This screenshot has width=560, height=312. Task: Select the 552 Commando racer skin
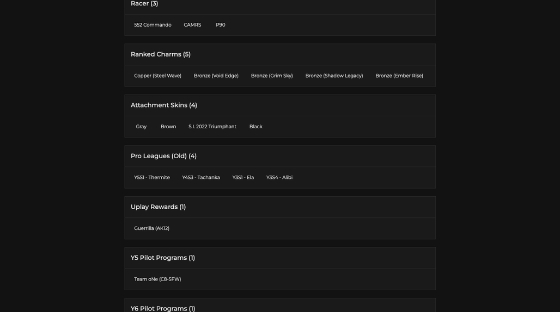(x=153, y=25)
